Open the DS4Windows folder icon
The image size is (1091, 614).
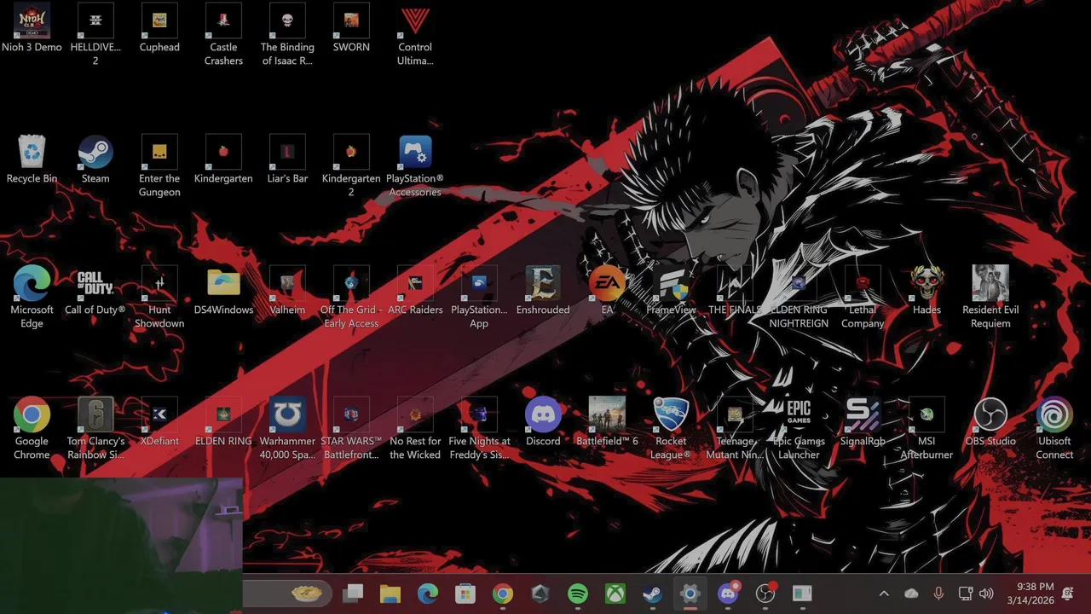coord(223,291)
